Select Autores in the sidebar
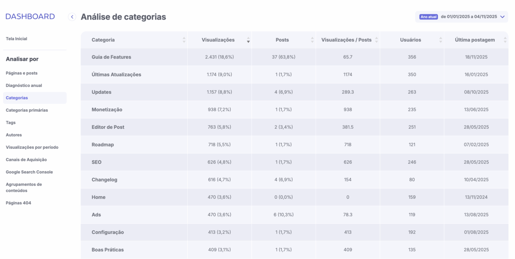 pyautogui.click(x=14, y=135)
